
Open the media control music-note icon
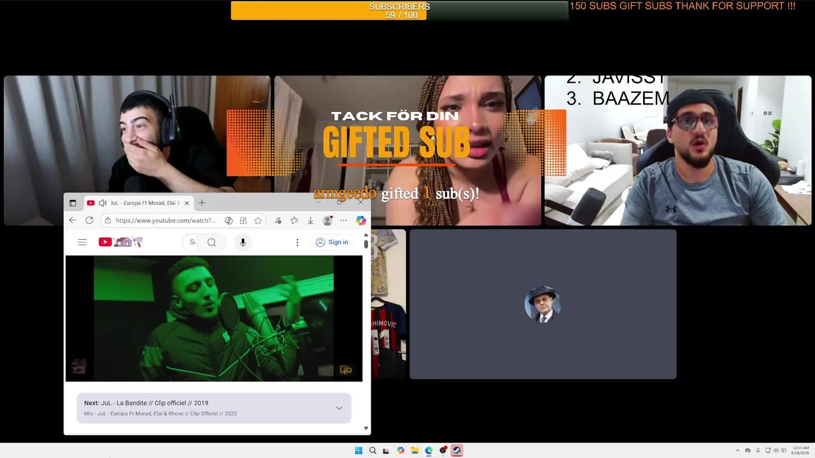click(x=278, y=221)
